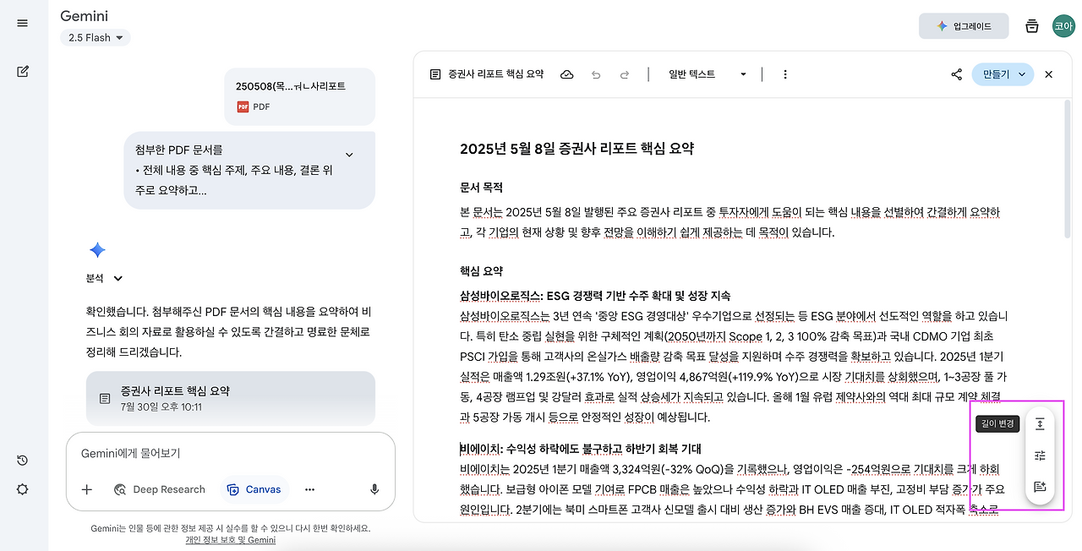Open the hamburger main menu
Screen dimensions: 1082x551
point(23,23)
